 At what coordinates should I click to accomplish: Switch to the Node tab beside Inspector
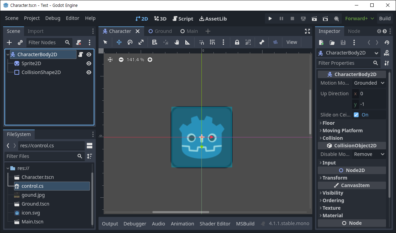[x=354, y=31]
